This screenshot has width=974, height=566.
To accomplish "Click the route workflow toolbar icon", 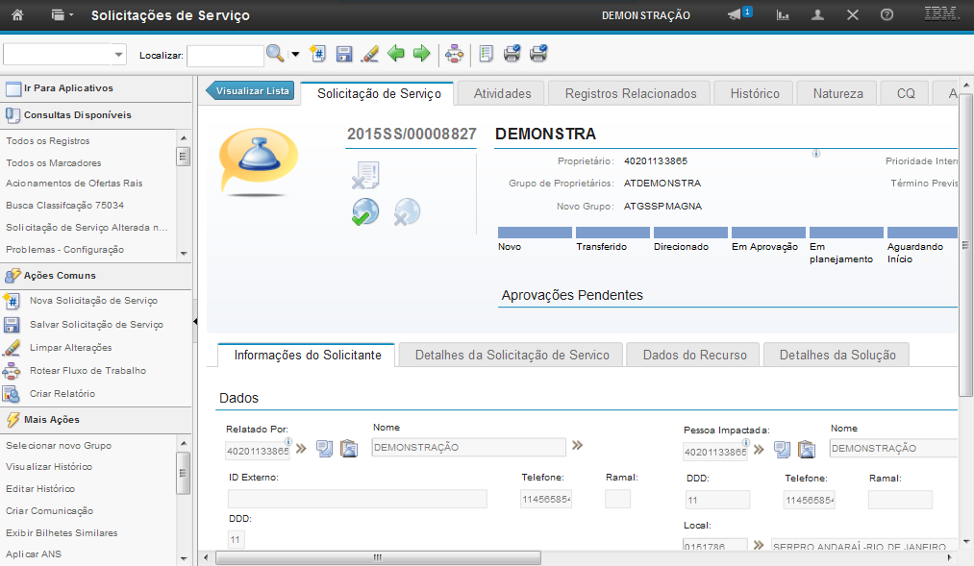I will pyautogui.click(x=455, y=54).
